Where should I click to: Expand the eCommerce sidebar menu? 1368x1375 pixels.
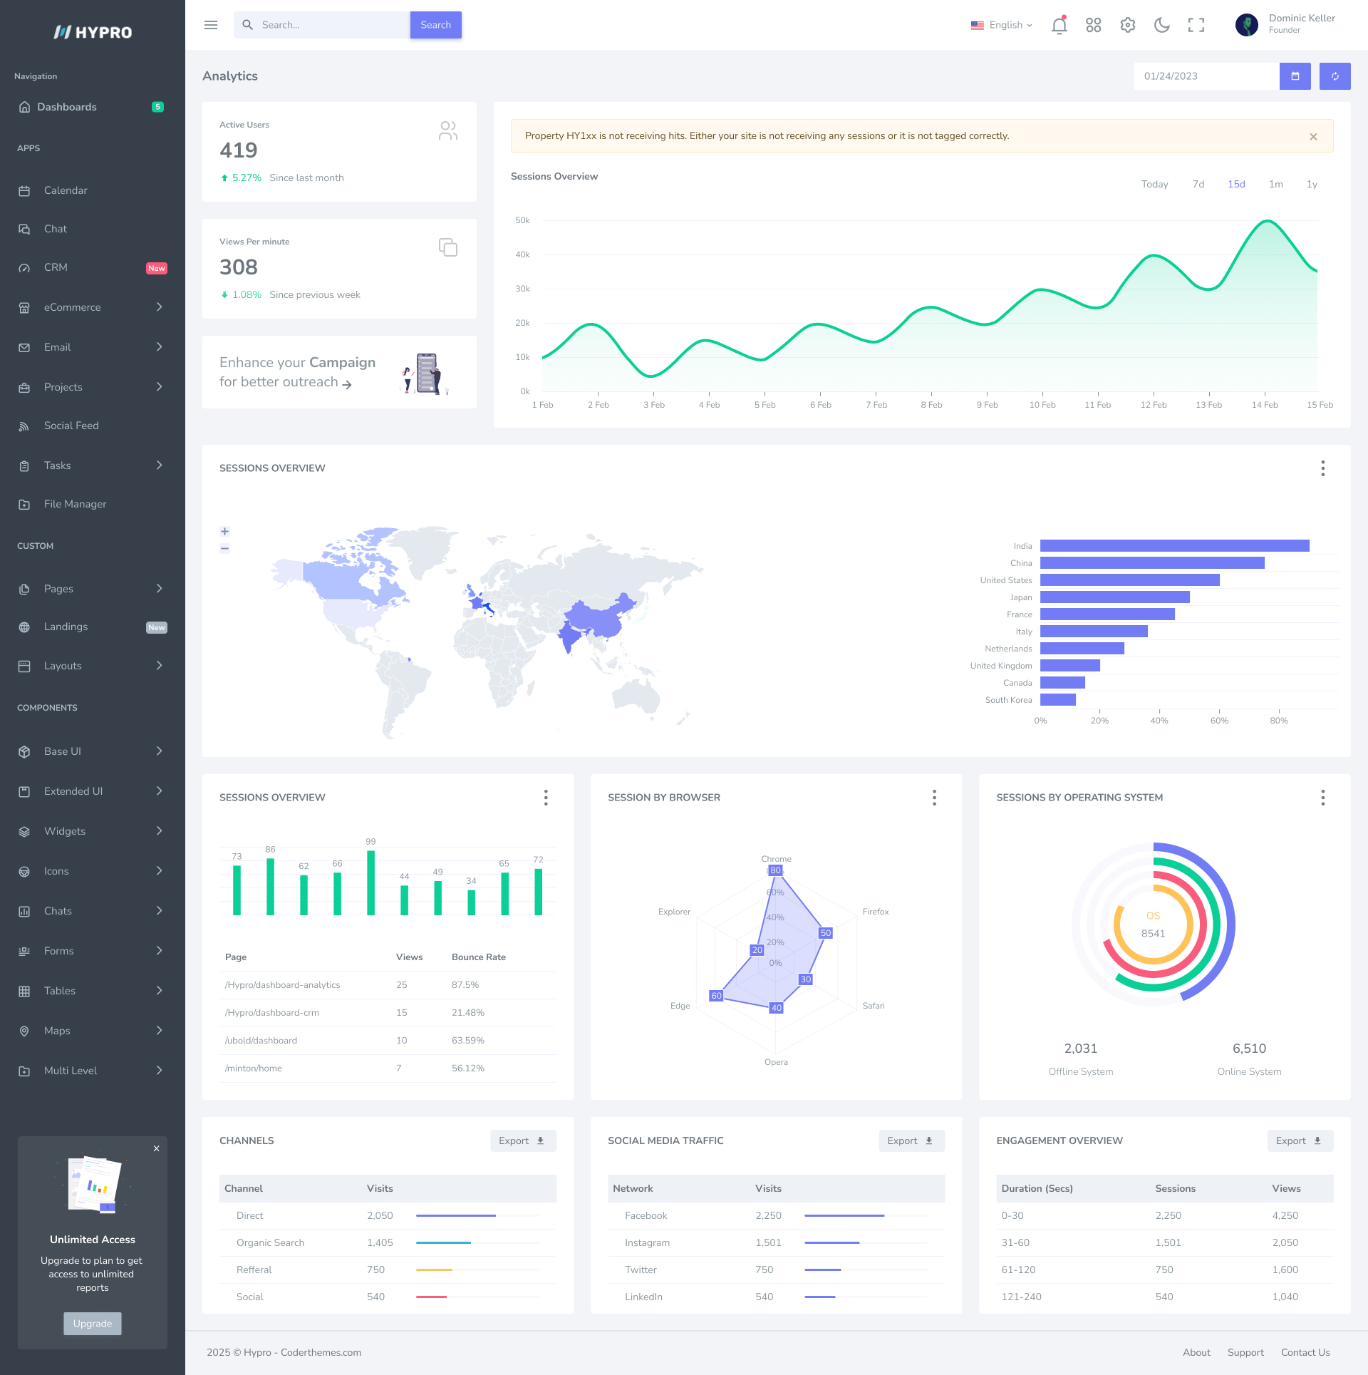(72, 307)
